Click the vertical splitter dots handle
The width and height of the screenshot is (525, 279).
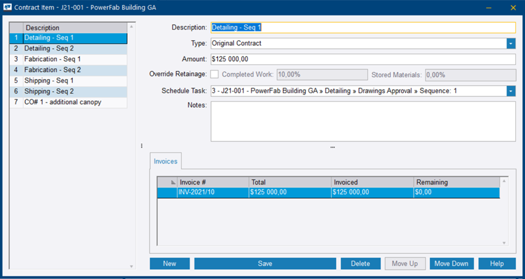tap(141, 146)
